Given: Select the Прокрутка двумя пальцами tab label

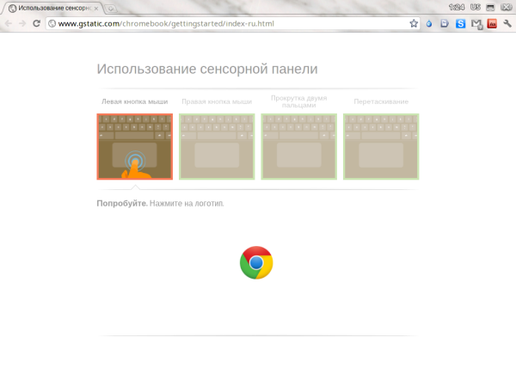Looking at the screenshot, I should pos(298,101).
